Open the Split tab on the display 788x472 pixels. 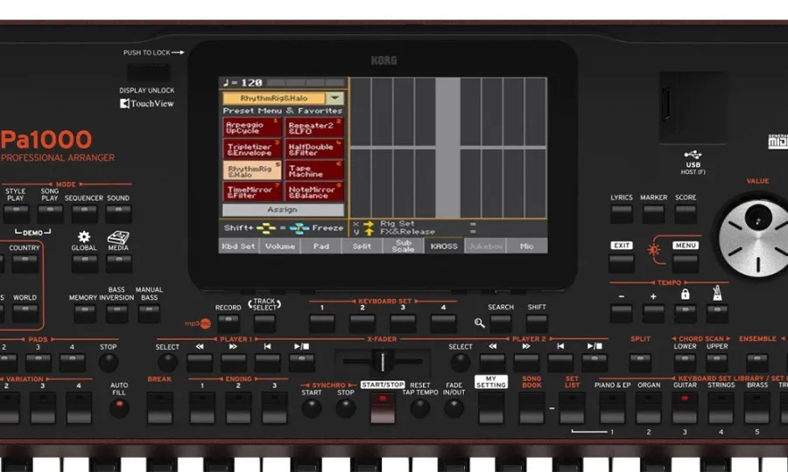(362, 246)
